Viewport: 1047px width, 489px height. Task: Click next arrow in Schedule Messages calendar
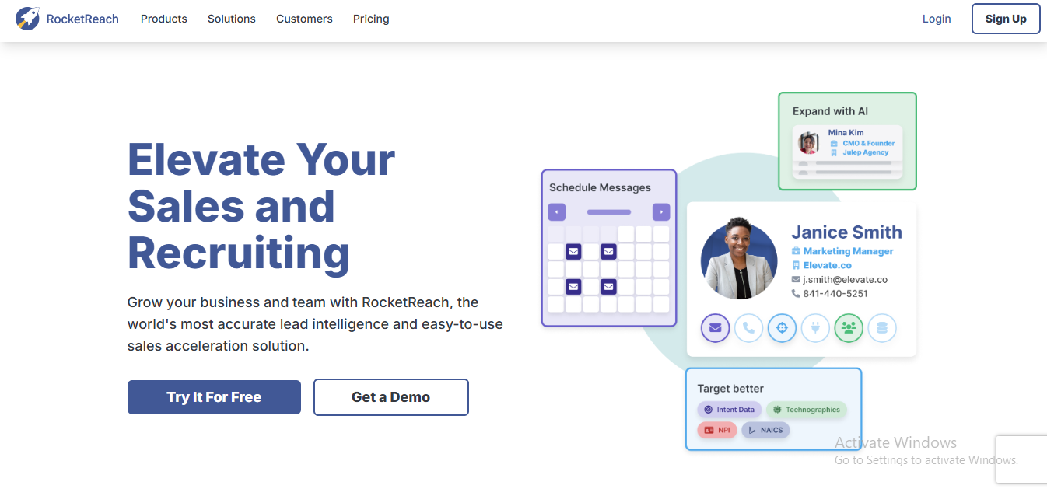click(x=661, y=212)
